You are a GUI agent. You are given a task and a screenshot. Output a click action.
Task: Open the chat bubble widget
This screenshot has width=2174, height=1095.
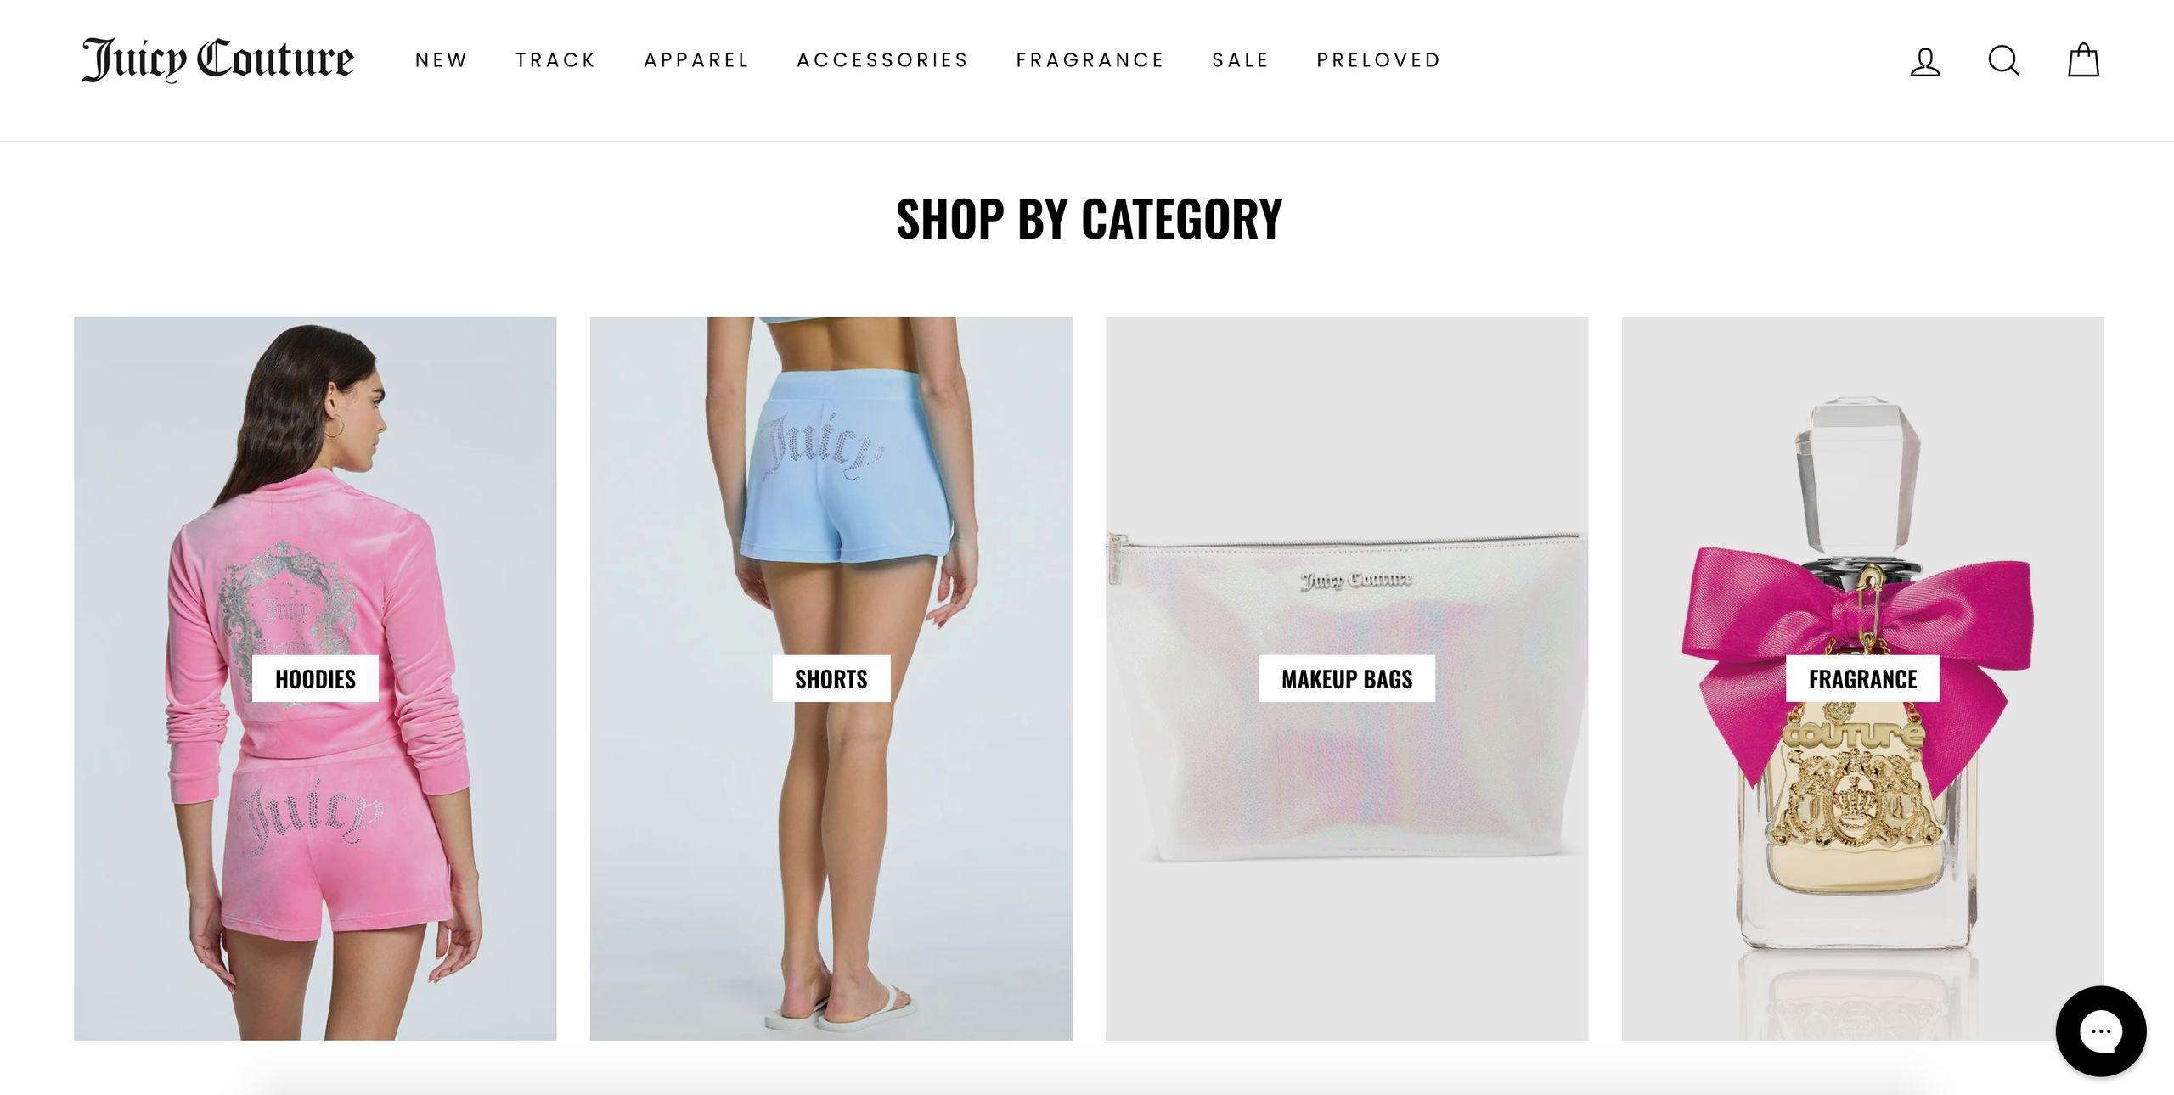point(2100,1030)
